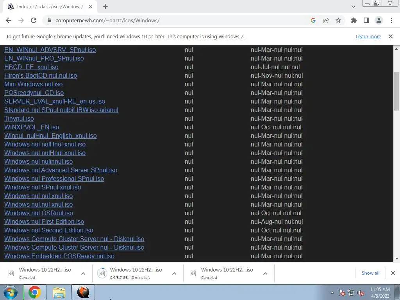Image resolution: width=400 pixels, height=300 pixels.
Task: Open Winnul_nulHnul_English_xnul.iso link
Action: [50, 136]
